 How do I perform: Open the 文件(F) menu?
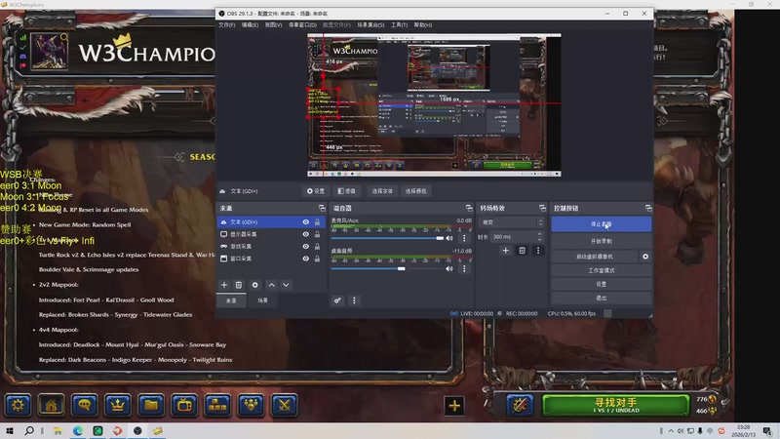227,25
